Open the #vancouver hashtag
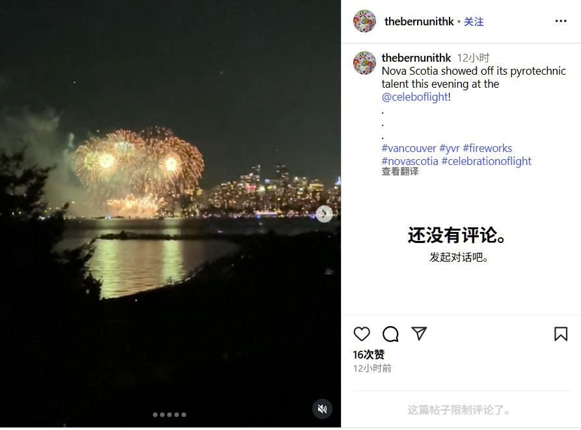This screenshot has width=581, height=430. [409, 148]
